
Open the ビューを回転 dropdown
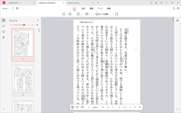(x=103, y=14)
